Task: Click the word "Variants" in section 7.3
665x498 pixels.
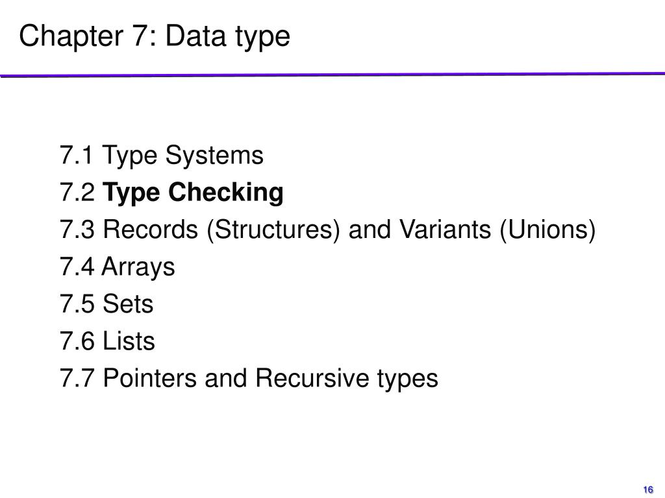Action: [445, 229]
